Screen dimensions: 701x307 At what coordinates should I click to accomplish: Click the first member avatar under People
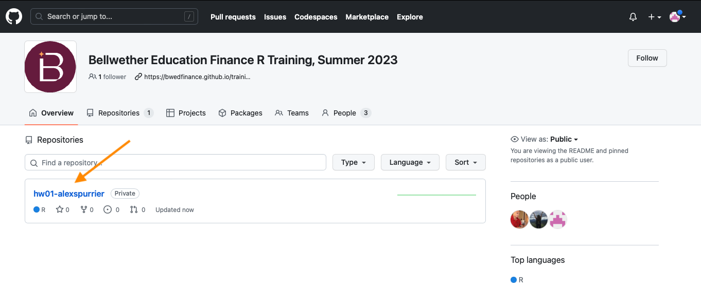tap(519, 220)
